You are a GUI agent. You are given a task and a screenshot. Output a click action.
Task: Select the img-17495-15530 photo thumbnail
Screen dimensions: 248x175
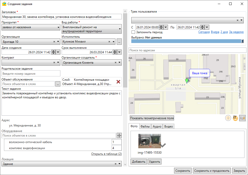pos(149,141)
